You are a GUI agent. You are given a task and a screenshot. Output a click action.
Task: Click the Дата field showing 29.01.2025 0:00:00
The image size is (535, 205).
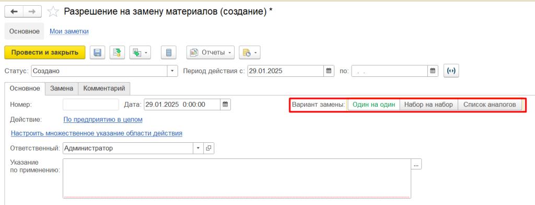(182, 105)
